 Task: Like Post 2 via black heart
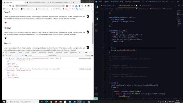coord(5,38)
